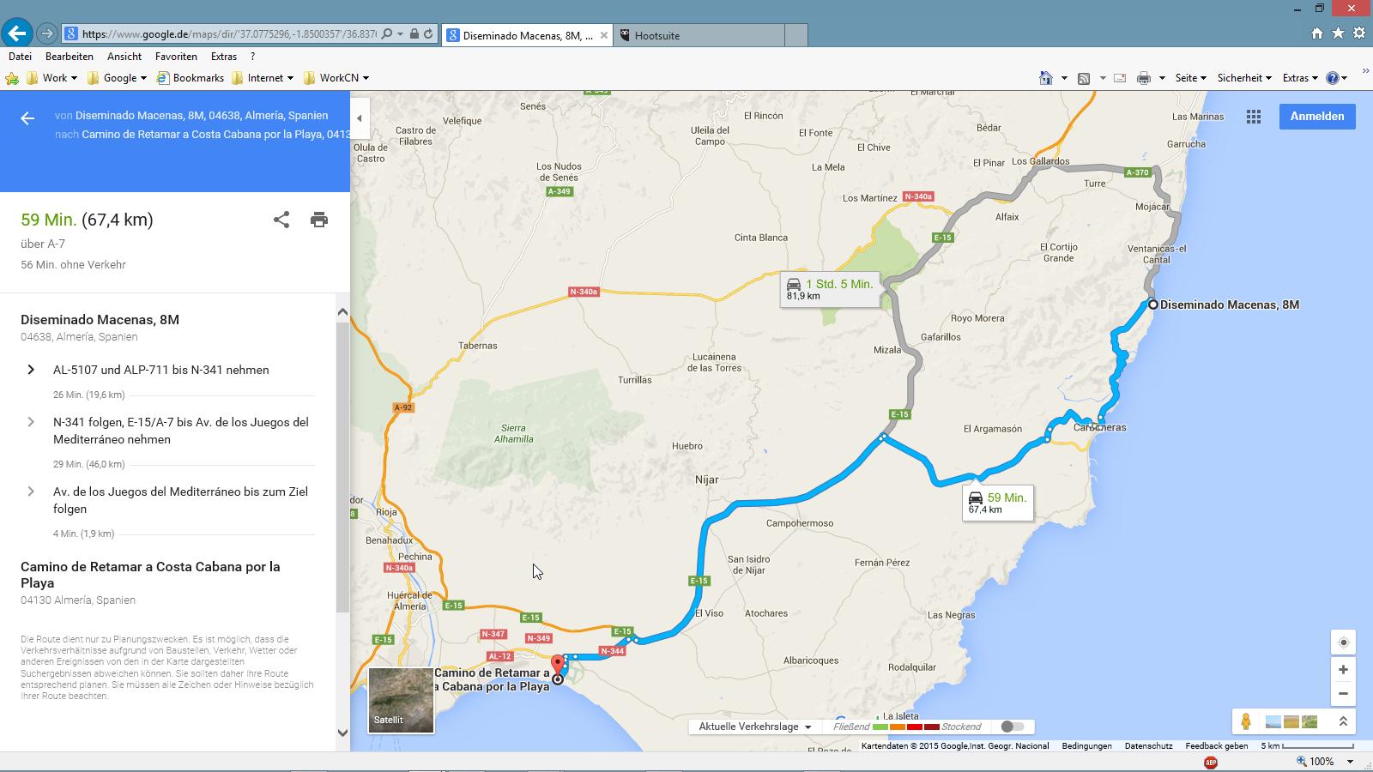Zoom out of the map
Viewport: 1373px width, 772px height.
pos(1343,693)
